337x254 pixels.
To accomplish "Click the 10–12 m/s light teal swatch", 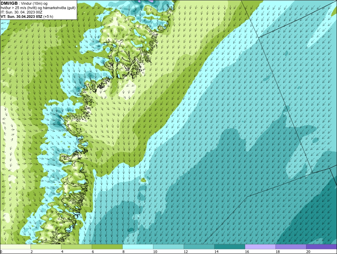I will pos(168,247).
